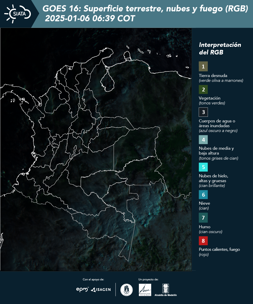Click the ISAGEN logo
253x304 pixels.
point(101,290)
